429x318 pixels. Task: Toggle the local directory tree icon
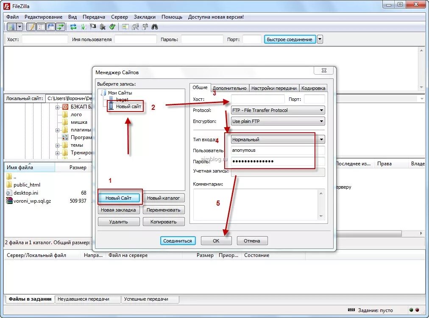click(41, 26)
